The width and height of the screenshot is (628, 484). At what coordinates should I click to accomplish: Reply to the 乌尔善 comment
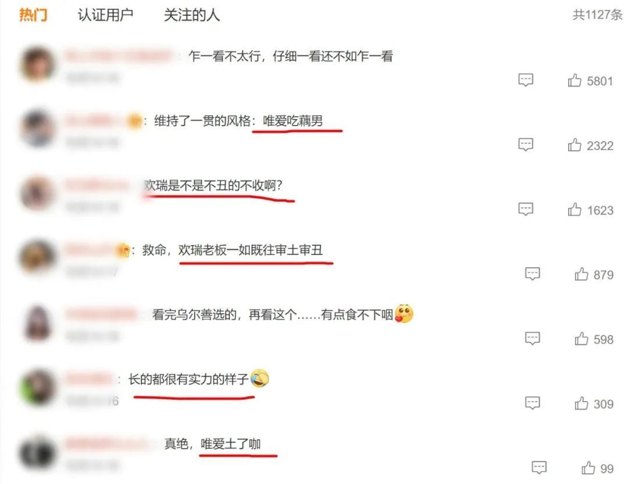point(532,338)
